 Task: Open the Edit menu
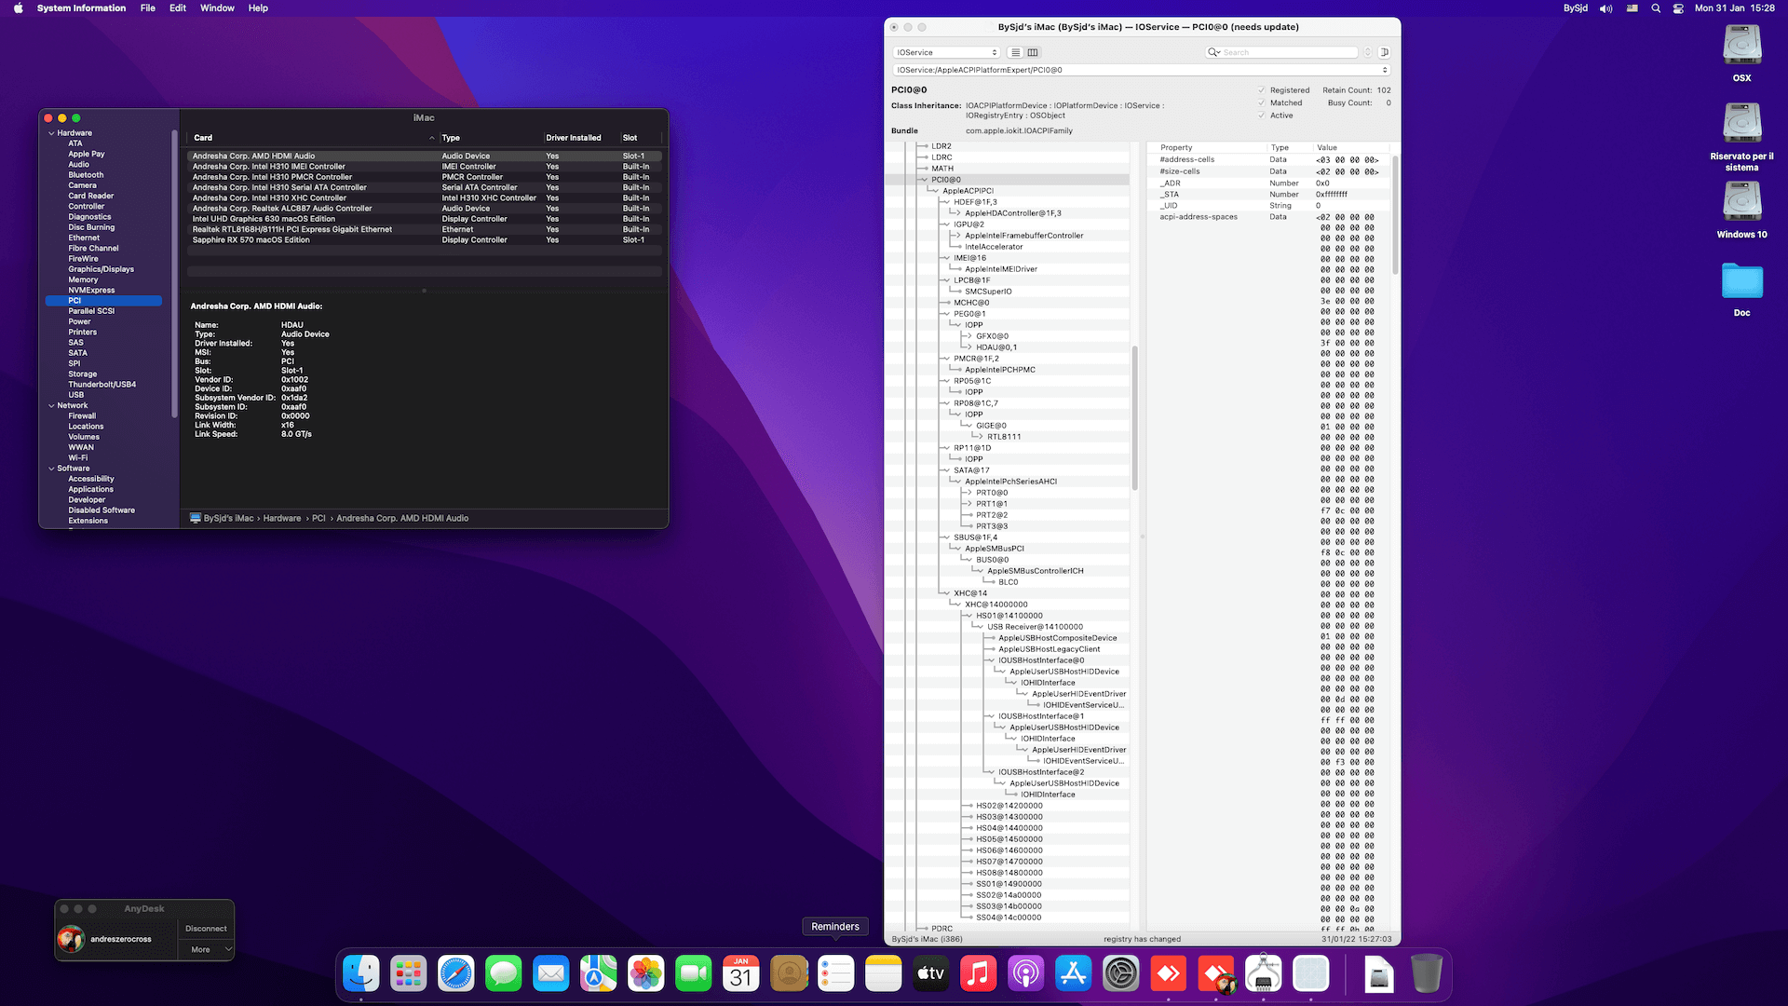pyautogui.click(x=178, y=8)
